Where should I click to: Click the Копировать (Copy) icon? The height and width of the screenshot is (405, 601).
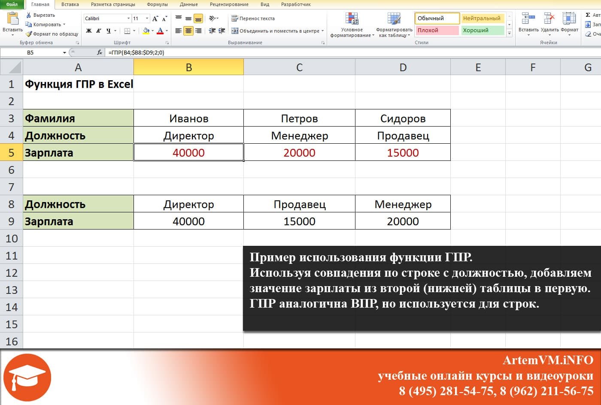coord(29,24)
